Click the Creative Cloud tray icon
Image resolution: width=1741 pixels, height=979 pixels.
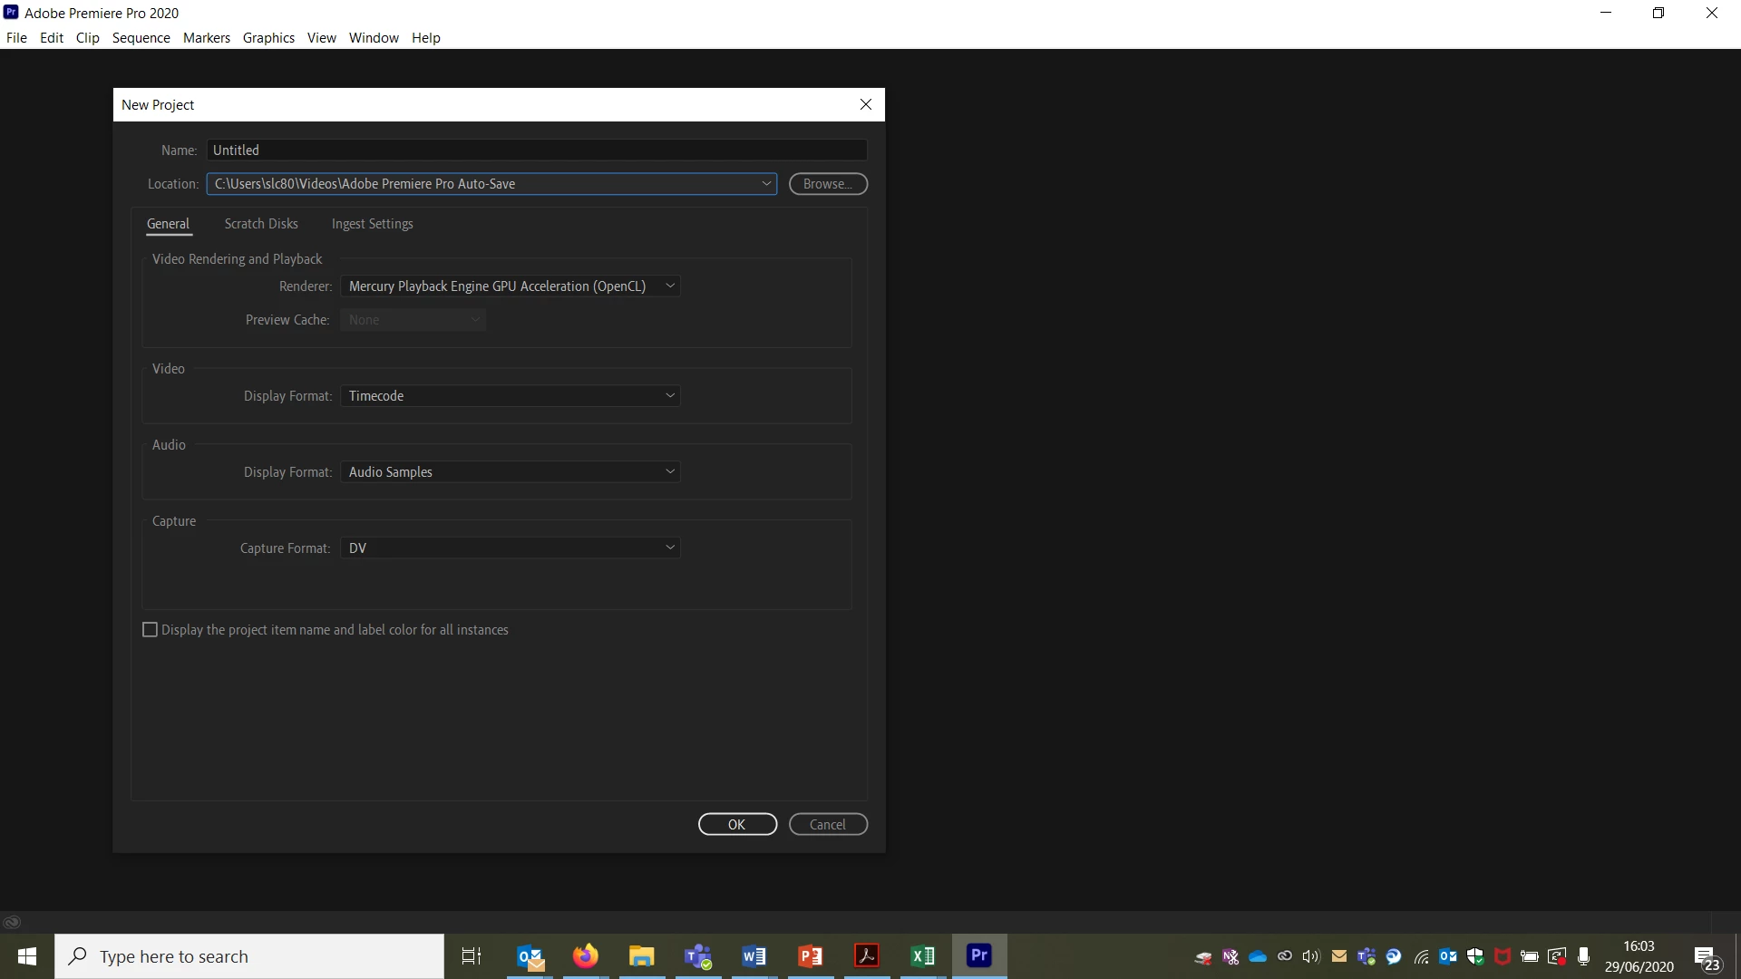point(1285,955)
